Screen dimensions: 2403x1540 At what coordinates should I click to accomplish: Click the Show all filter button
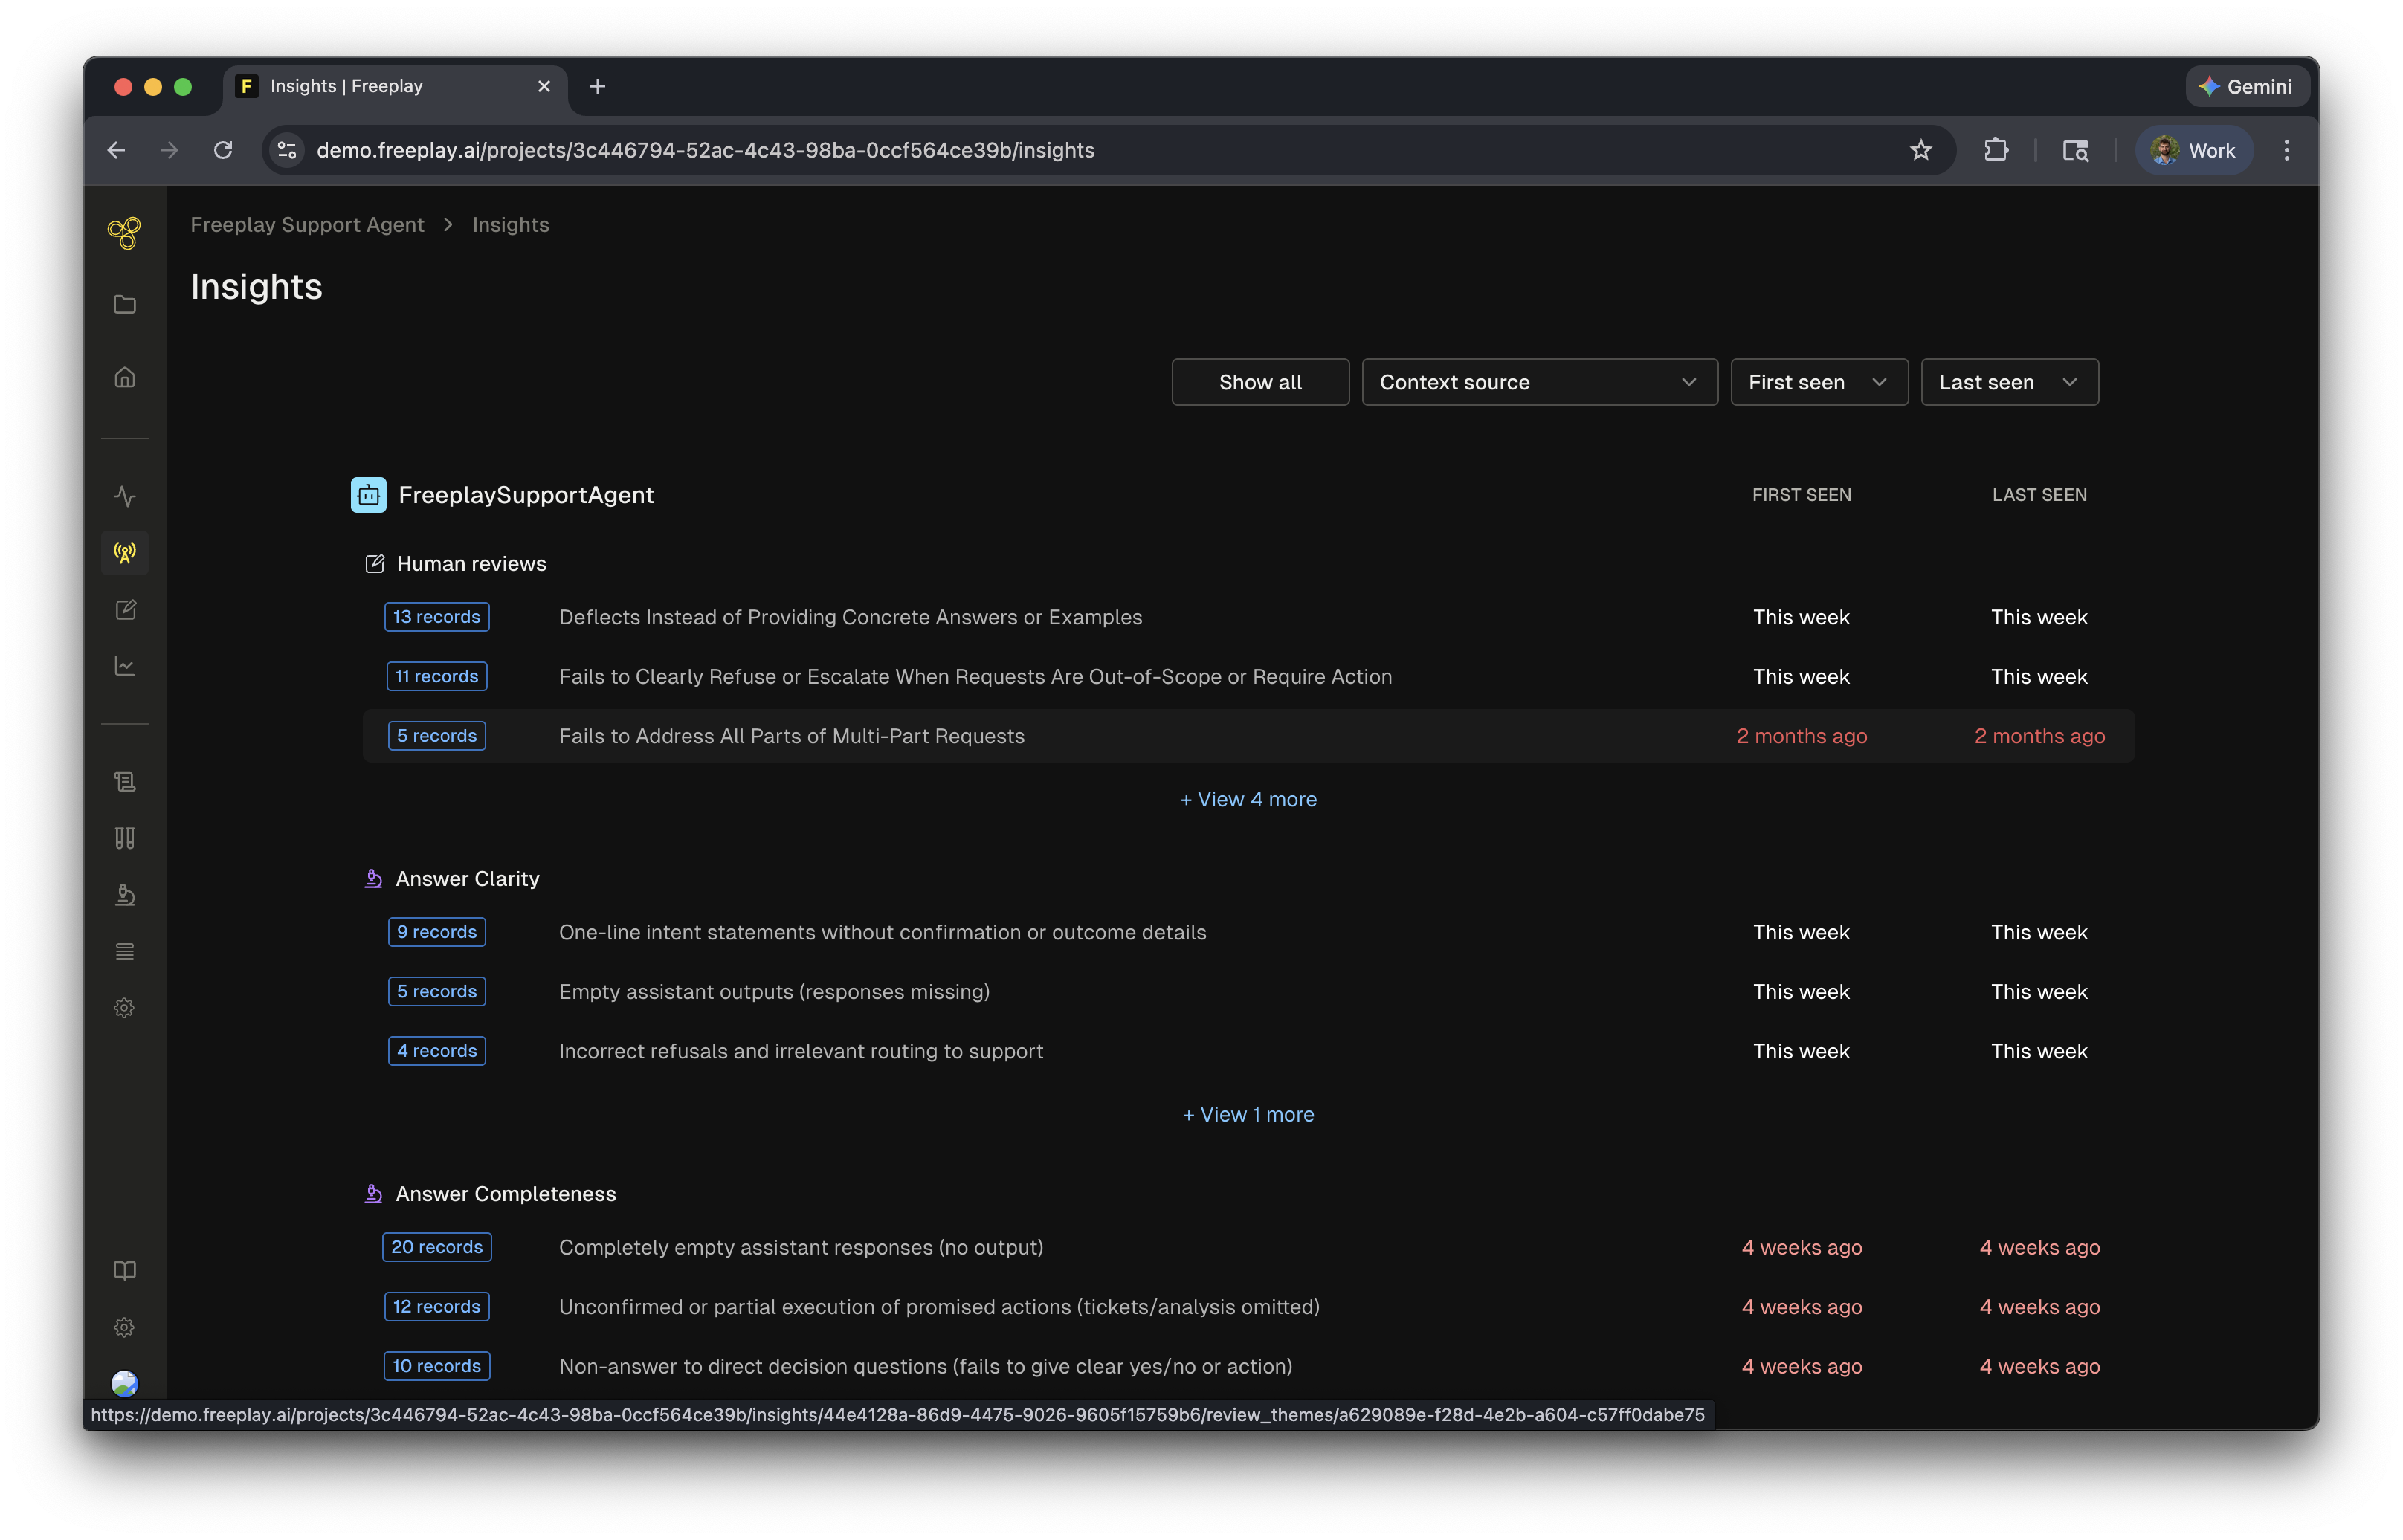coord(1259,382)
